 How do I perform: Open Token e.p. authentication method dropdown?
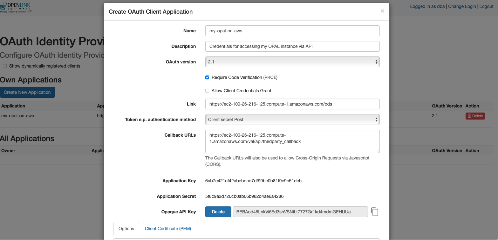[292, 120]
